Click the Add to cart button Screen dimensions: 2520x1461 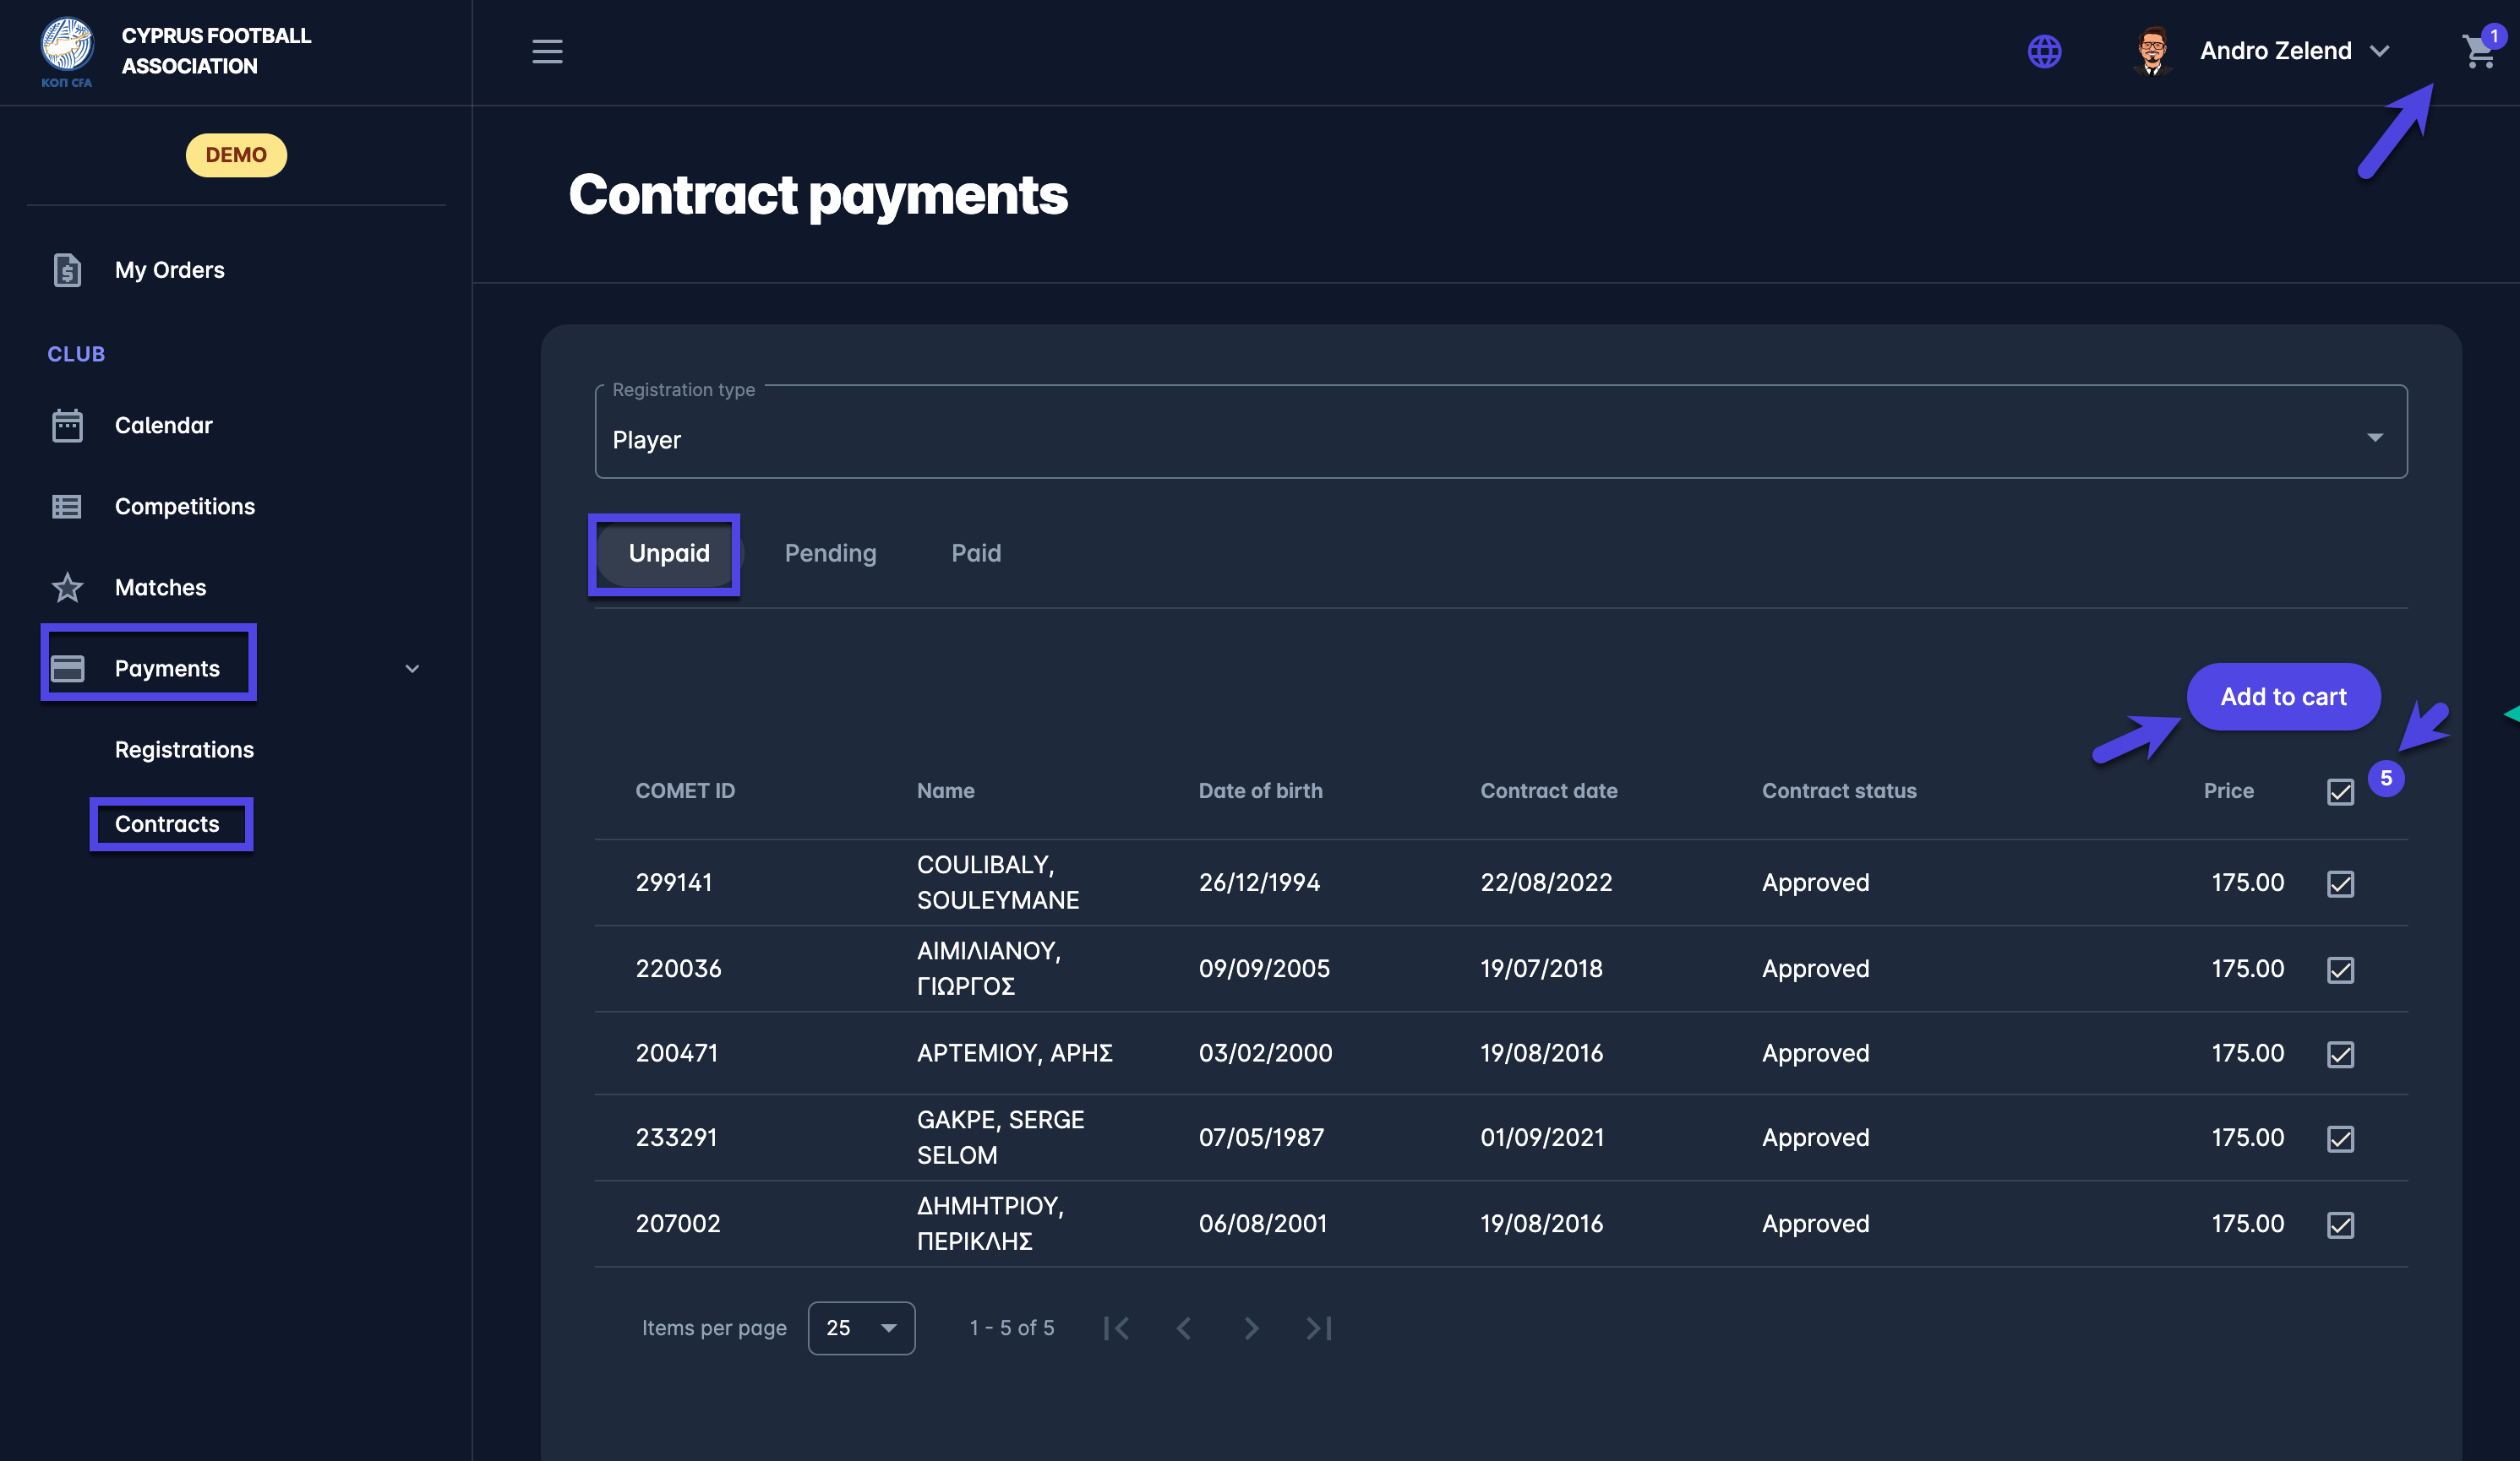[x=2283, y=697]
